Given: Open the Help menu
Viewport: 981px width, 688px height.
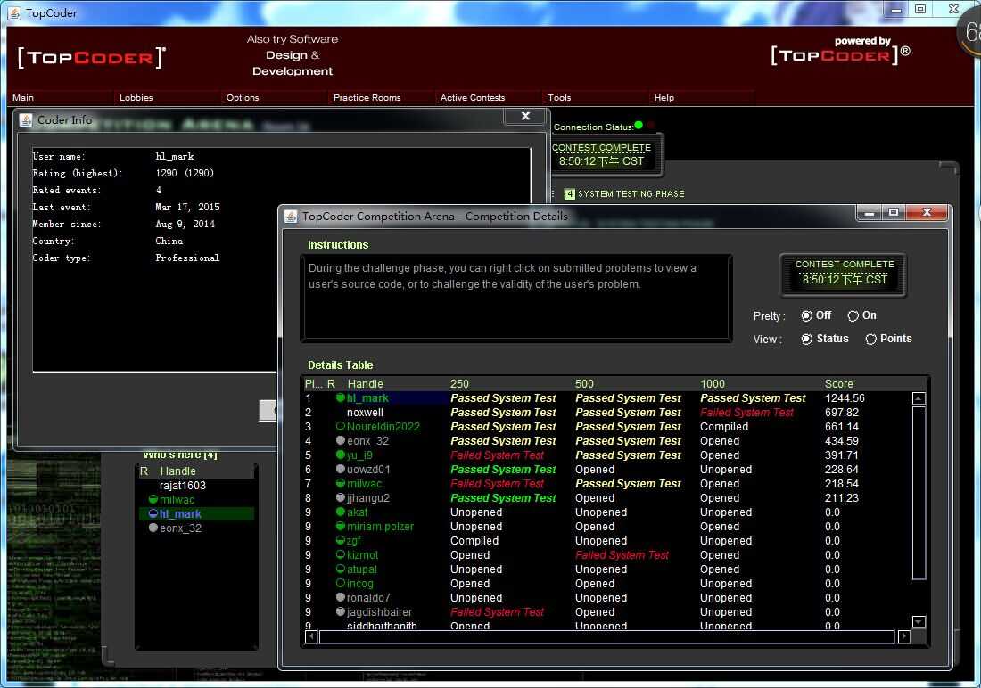Looking at the screenshot, I should tap(664, 97).
